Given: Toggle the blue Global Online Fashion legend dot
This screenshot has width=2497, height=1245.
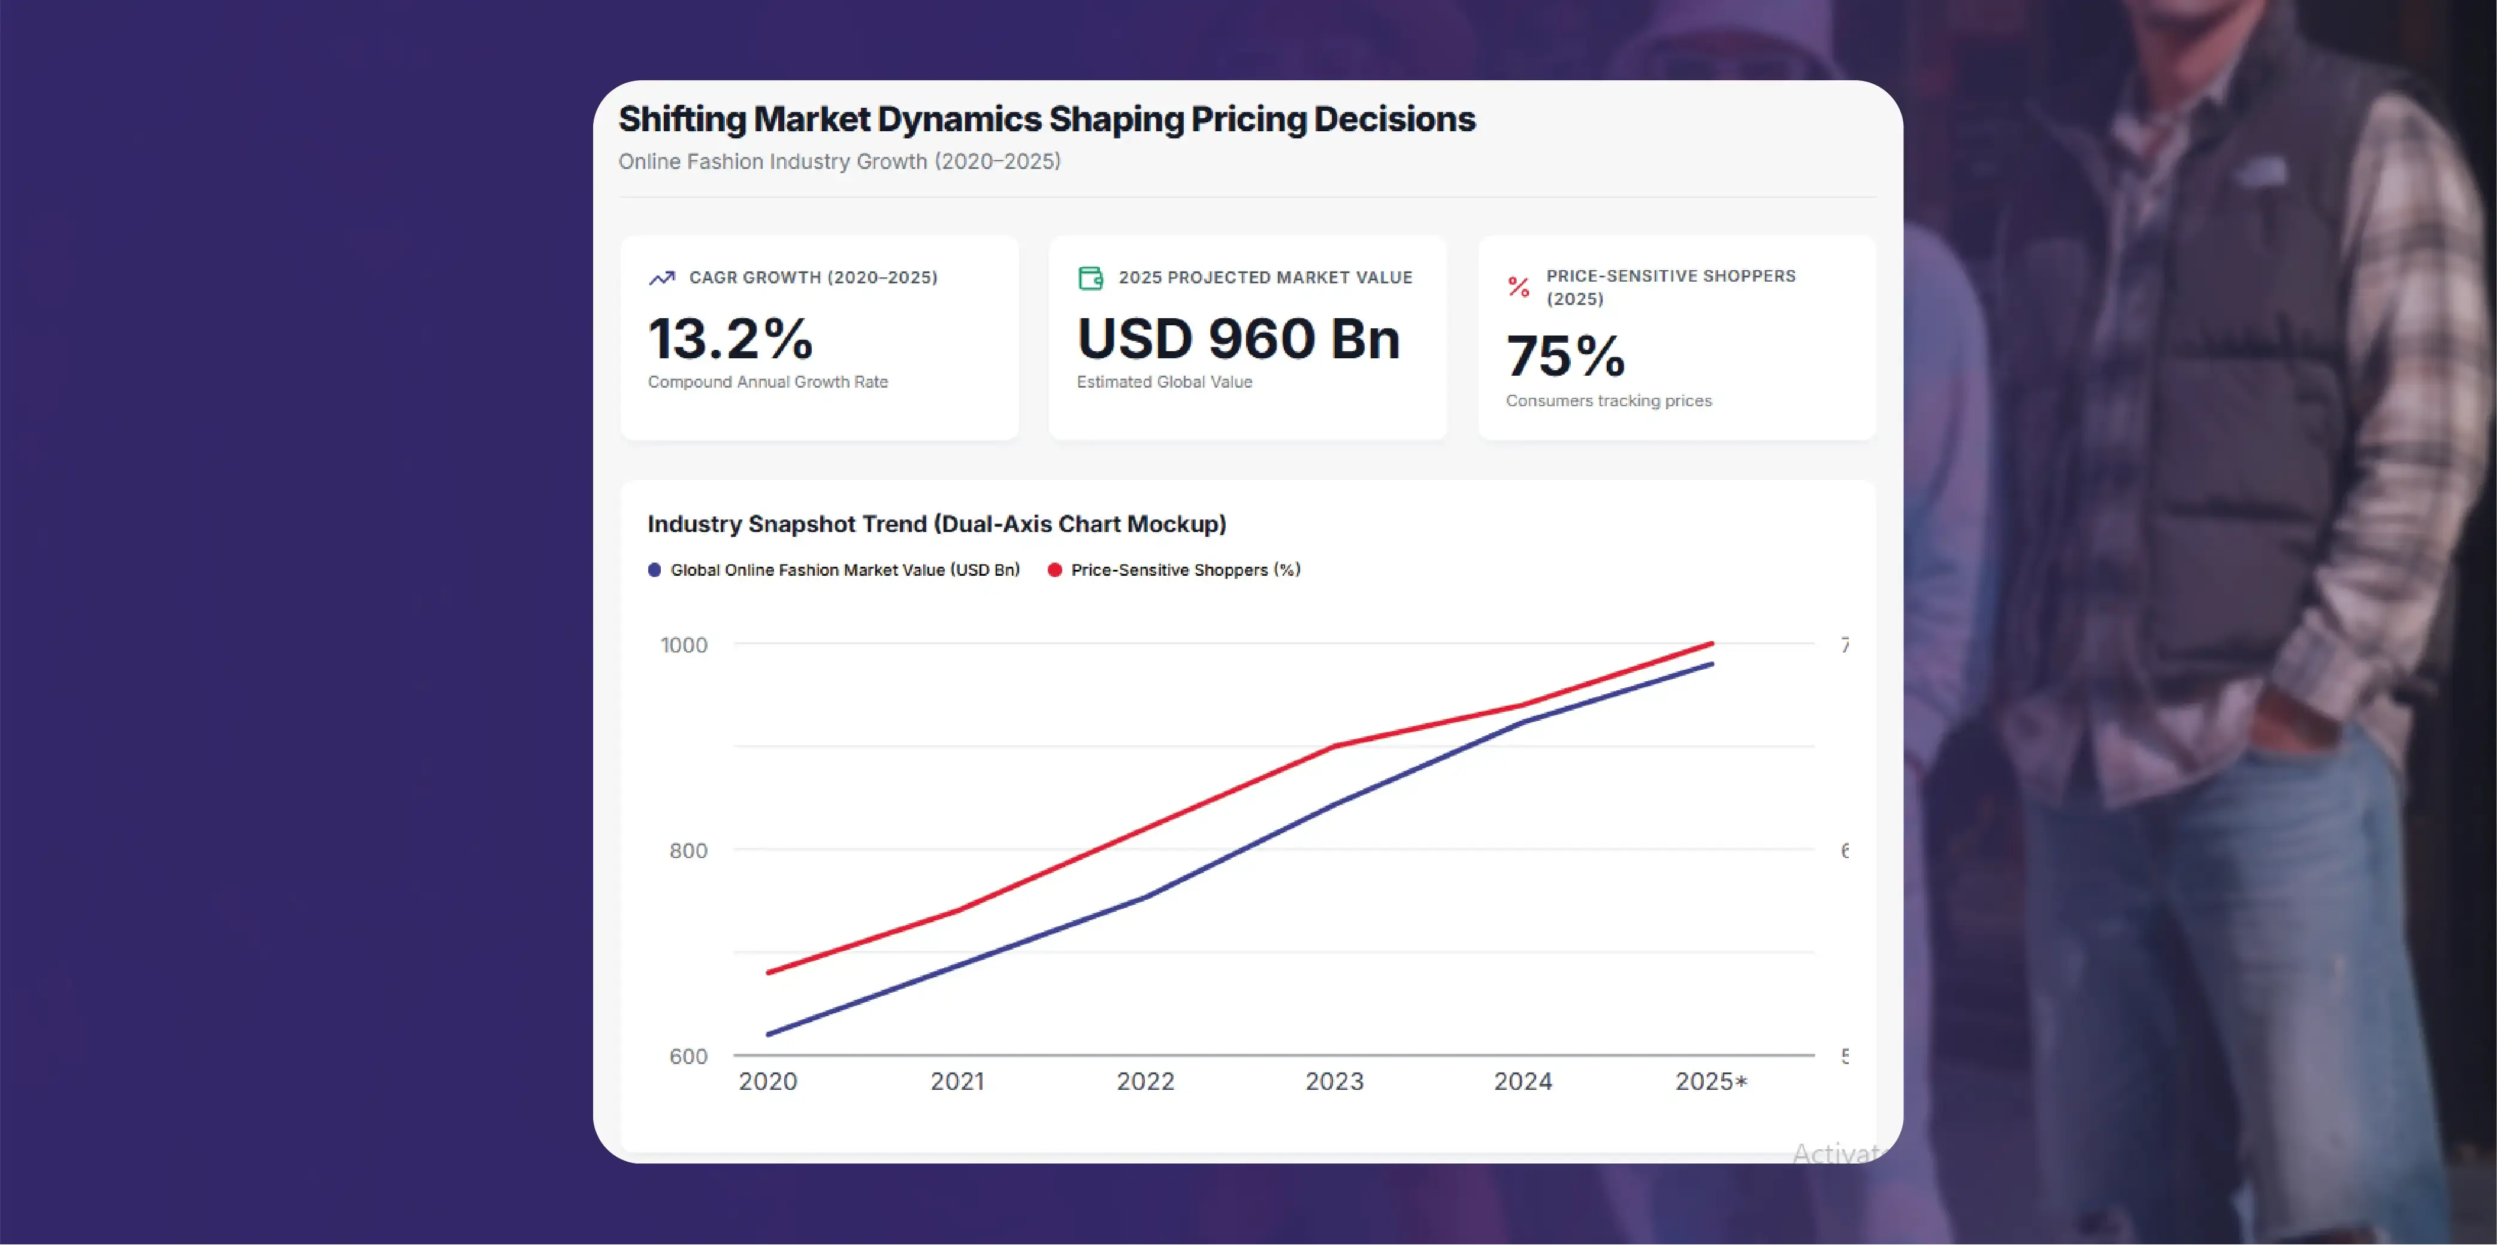Looking at the screenshot, I should [x=654, y=570].
